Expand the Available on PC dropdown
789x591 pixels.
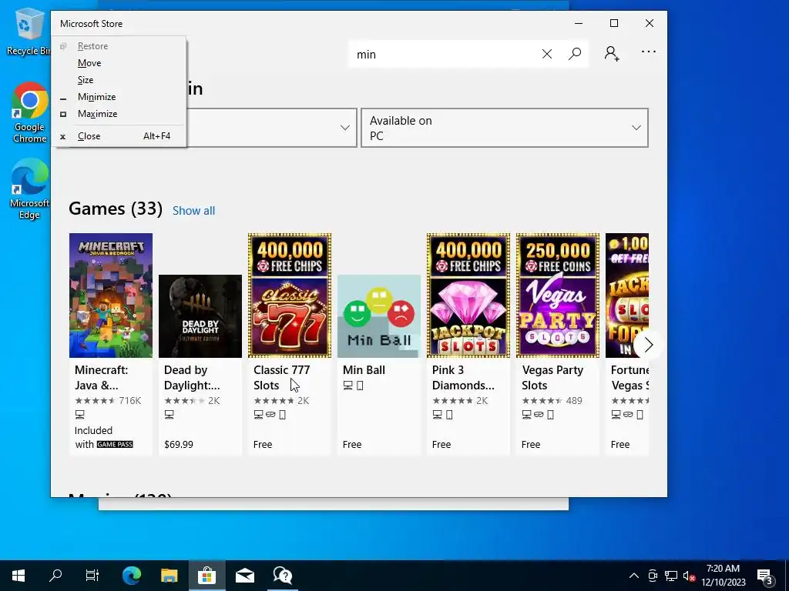[x=505, y=128]
